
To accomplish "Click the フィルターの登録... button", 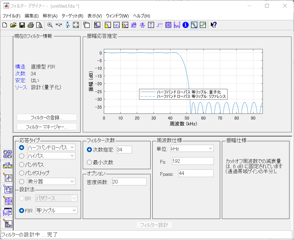I will (x=47, y=117).
